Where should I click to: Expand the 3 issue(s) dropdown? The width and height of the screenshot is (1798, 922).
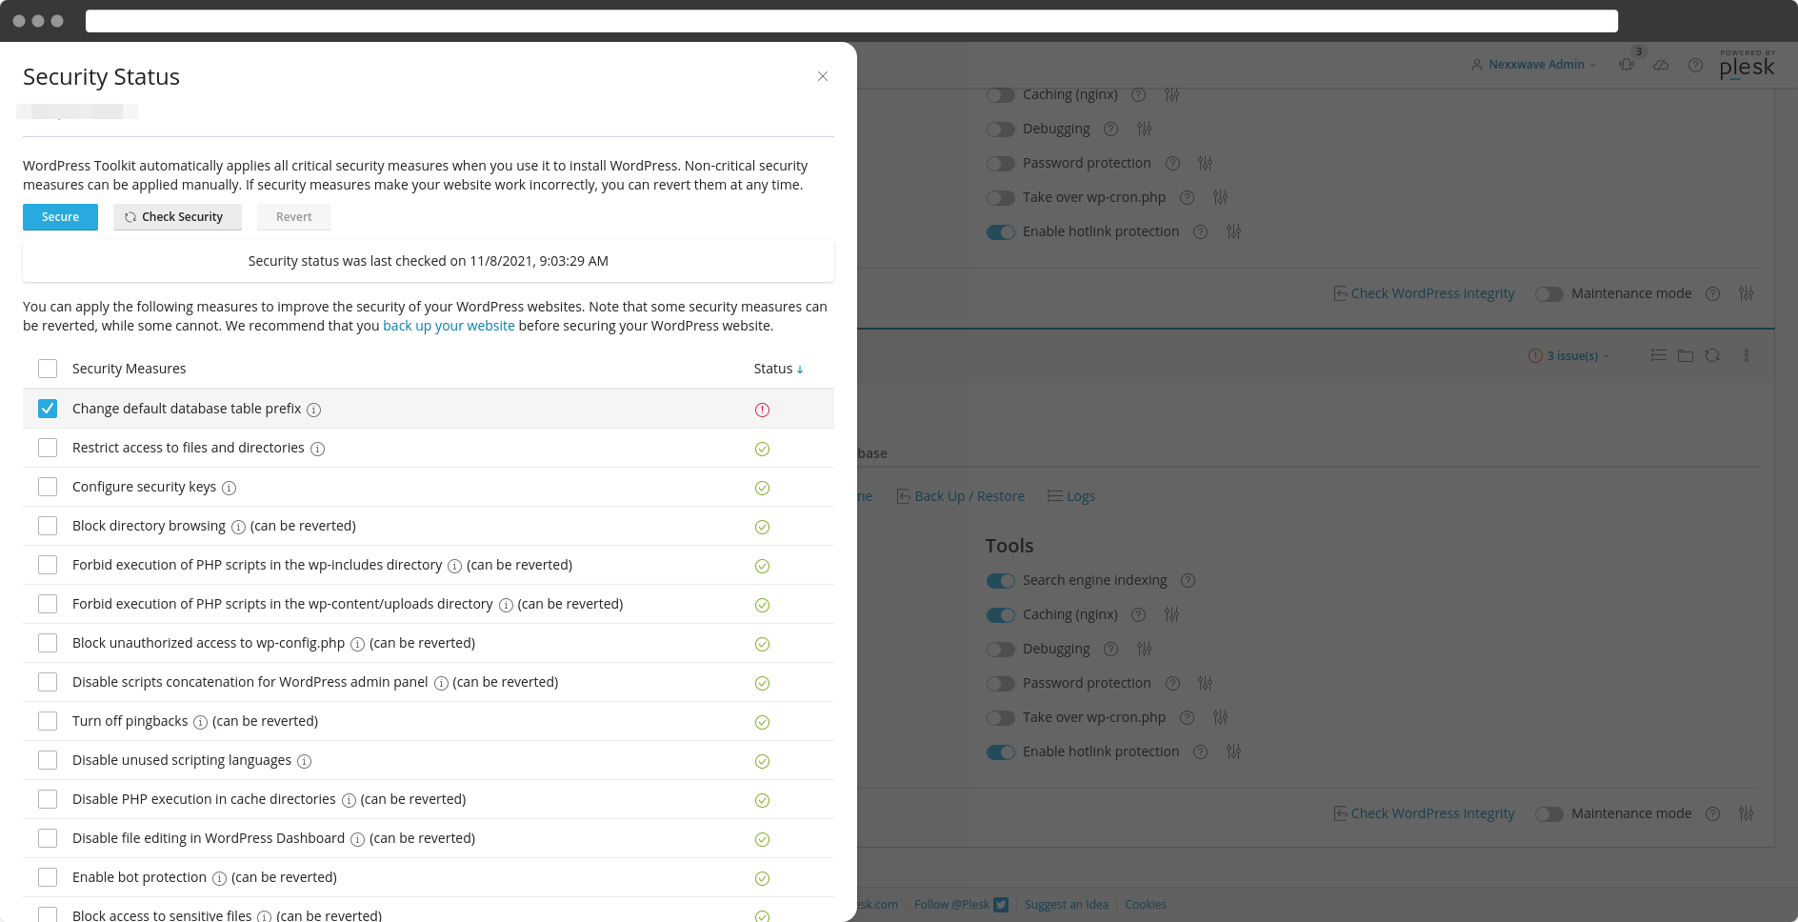(x=1568, y=355)
